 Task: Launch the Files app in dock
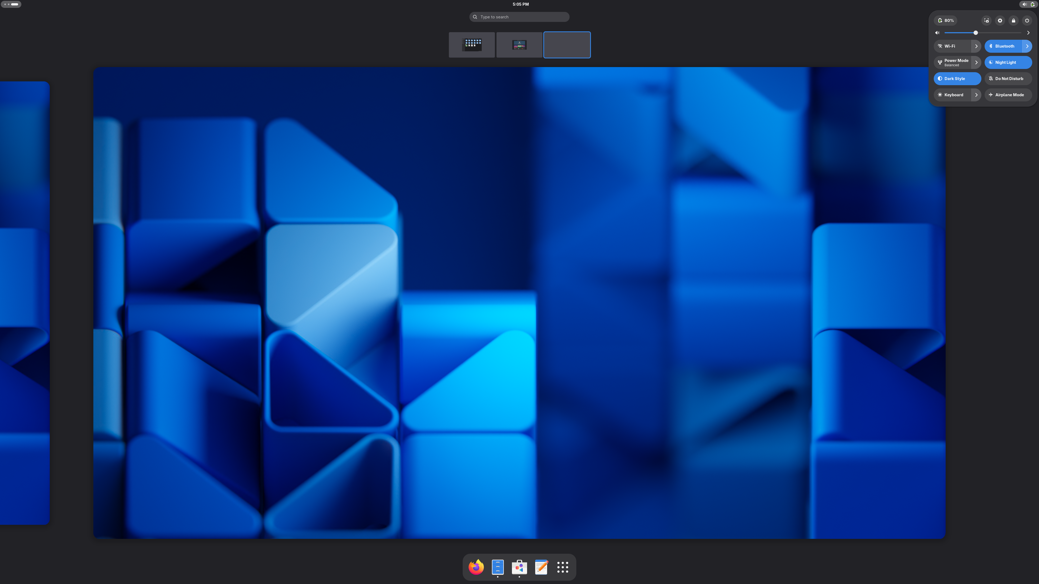click(498, 567)
